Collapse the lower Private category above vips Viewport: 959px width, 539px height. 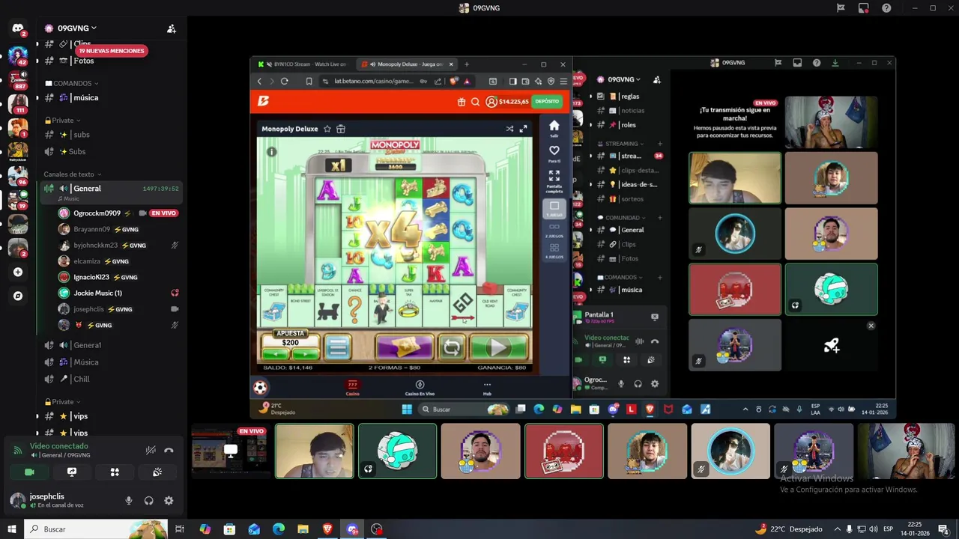[x=62, y=402]
